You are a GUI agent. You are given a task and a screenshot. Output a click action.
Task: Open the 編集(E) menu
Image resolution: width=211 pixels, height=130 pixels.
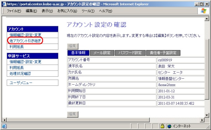click(x=31, y=11)
